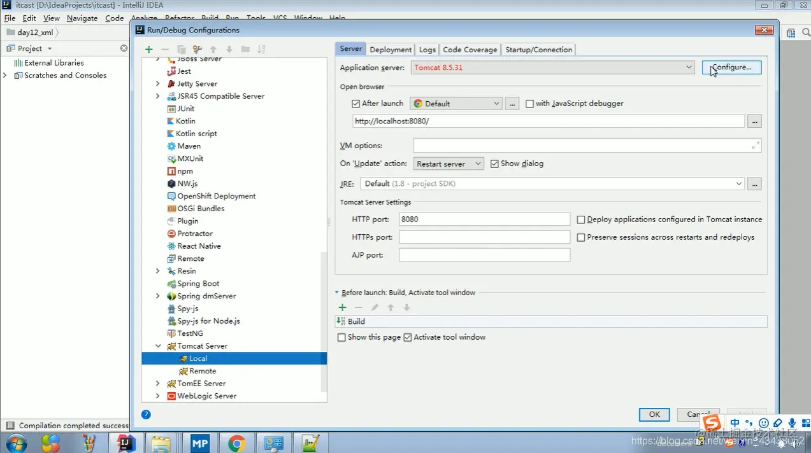The width and height of the screenshot is (811, 453).
Task: Expand the WebLogic Server node
Action: 157,396
